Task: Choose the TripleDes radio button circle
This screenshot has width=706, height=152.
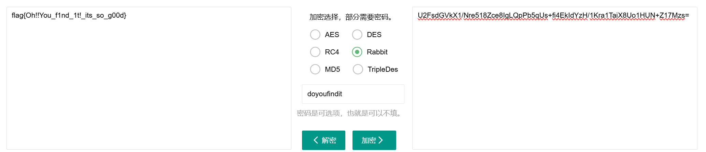Action: pos(358,69)
